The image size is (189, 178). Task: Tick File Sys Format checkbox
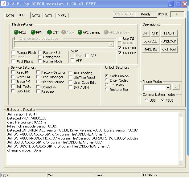(38, 82)
